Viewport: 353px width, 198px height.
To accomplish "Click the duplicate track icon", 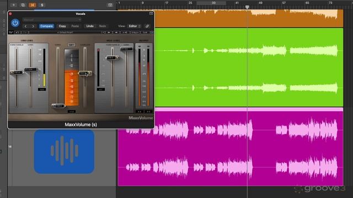I will (23, 5).
